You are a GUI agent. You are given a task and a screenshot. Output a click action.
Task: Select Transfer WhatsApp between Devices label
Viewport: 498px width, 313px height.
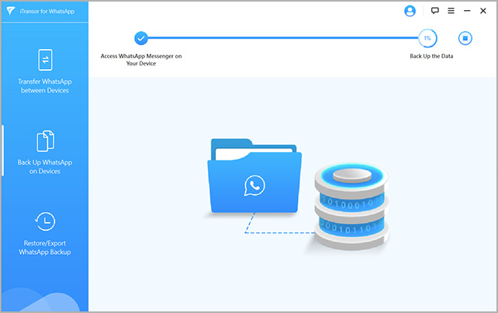[x=45, y=85]
